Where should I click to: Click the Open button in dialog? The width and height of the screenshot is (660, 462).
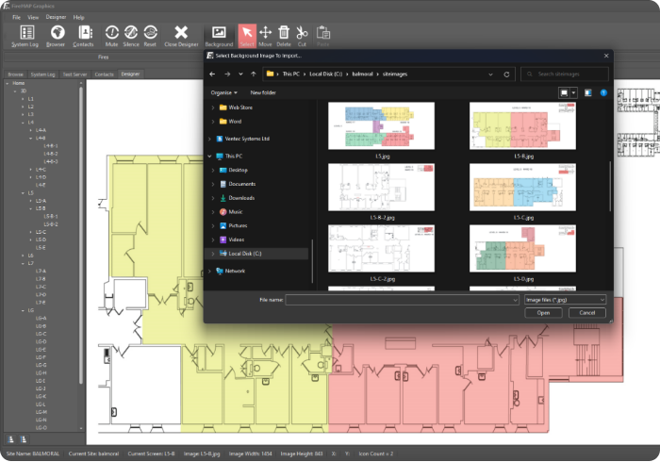(x=543, y=312)
